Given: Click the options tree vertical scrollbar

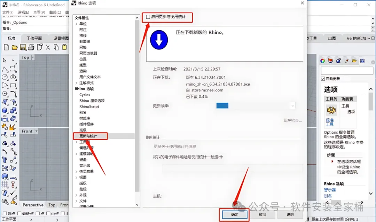Looking at the screenshot, I should [137, 105].
